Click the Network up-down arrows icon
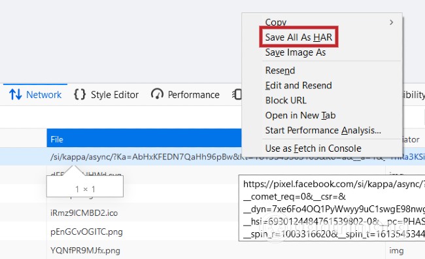Screen dimensions: 425x259 [15, 94]
